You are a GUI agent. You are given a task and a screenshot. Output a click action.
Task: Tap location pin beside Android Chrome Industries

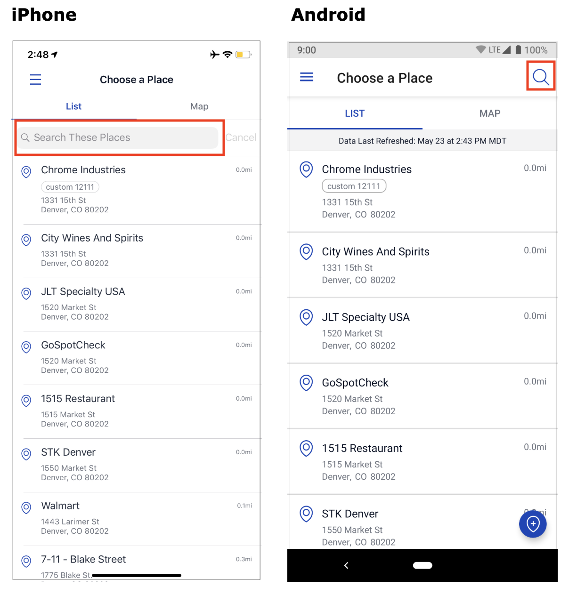click(306, 169)
